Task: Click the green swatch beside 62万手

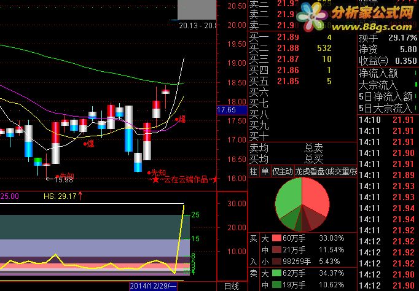Action: 276,273
